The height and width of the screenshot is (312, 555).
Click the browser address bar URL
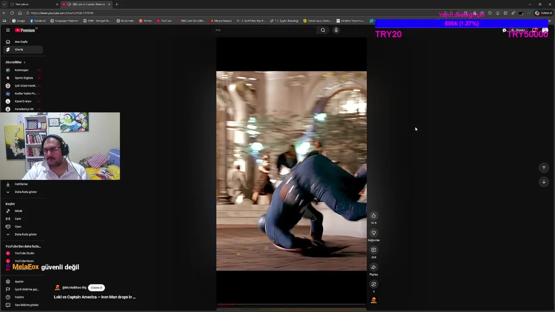(62, 13)
